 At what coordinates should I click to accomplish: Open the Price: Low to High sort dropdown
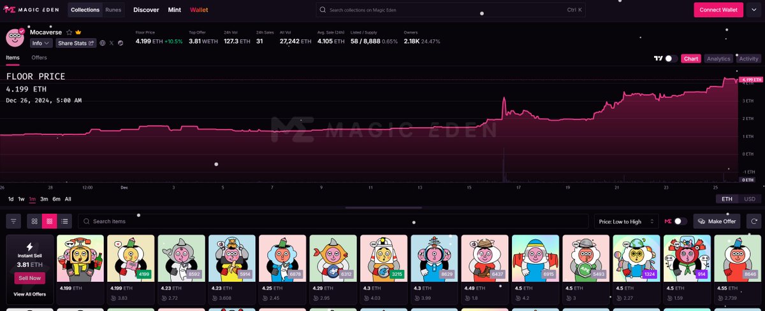(x=626, y=221)
